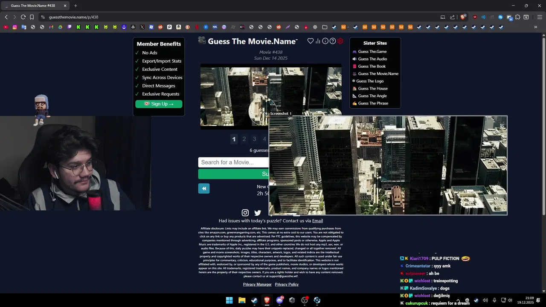Open the Windows Start menu
Viewport: 546px width, 307px height.
[229, 300]
